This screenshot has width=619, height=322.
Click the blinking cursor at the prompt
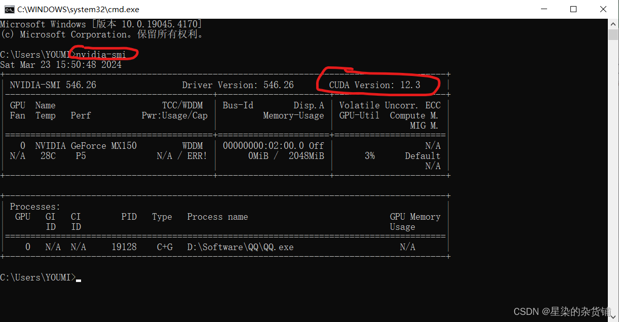pos(79,279)
